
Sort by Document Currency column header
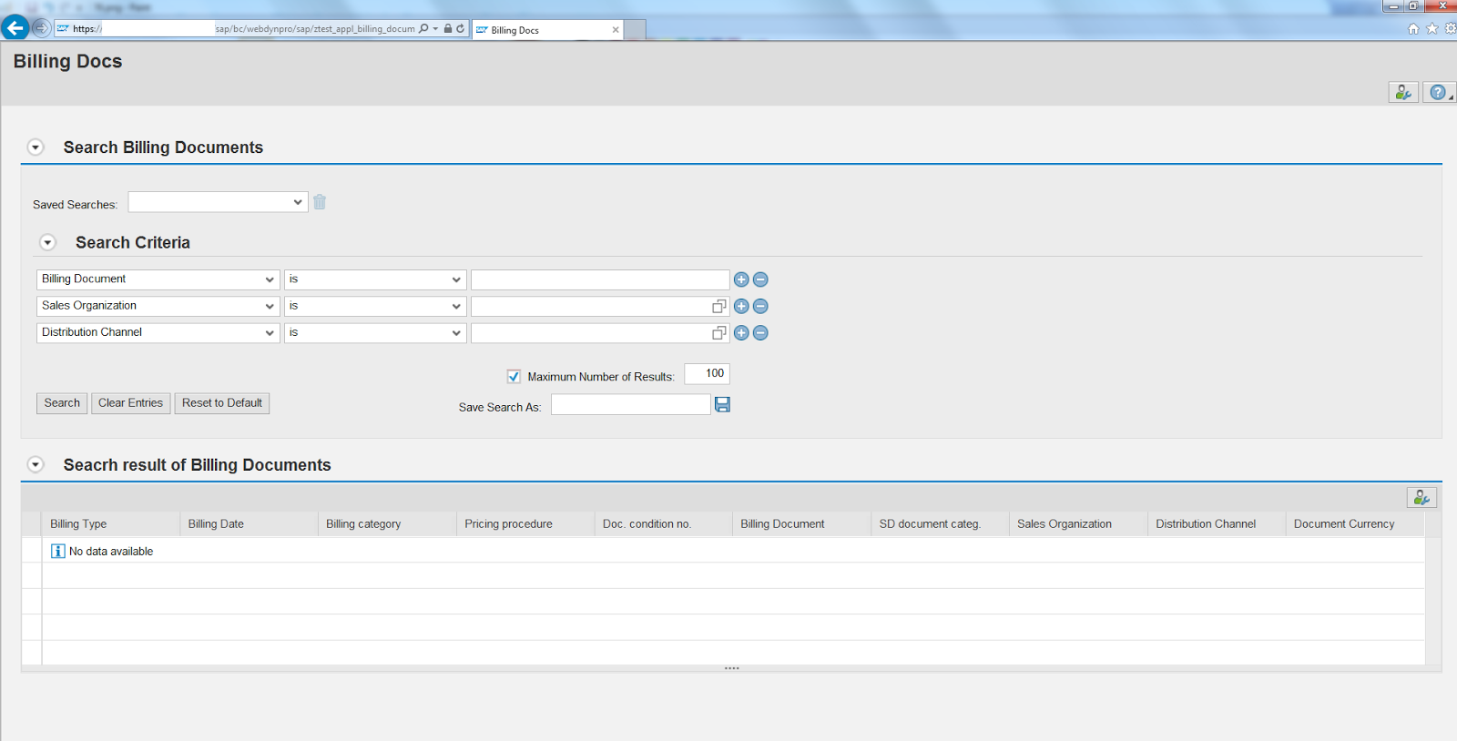click(1355, 524)
